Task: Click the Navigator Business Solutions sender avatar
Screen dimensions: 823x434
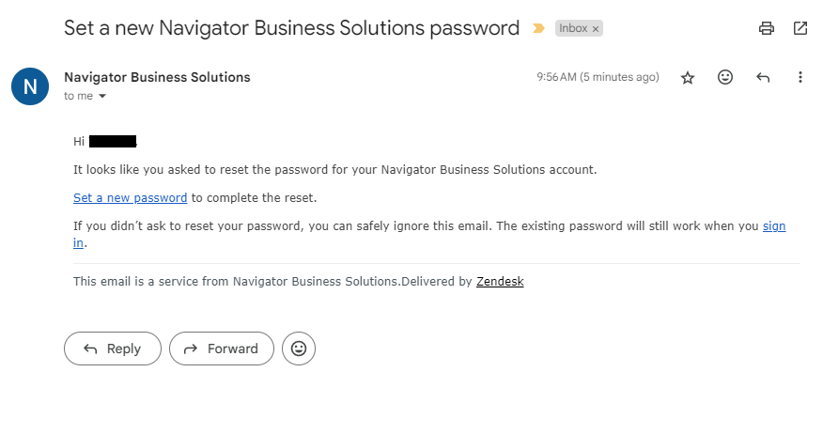Action: (x=30, y=86)
